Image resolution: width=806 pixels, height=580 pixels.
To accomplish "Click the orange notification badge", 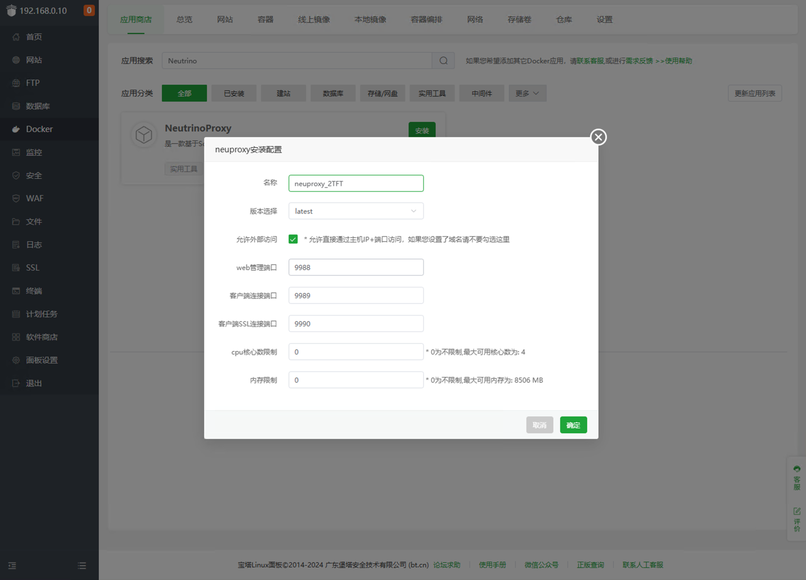I will [x=88, y=10].
